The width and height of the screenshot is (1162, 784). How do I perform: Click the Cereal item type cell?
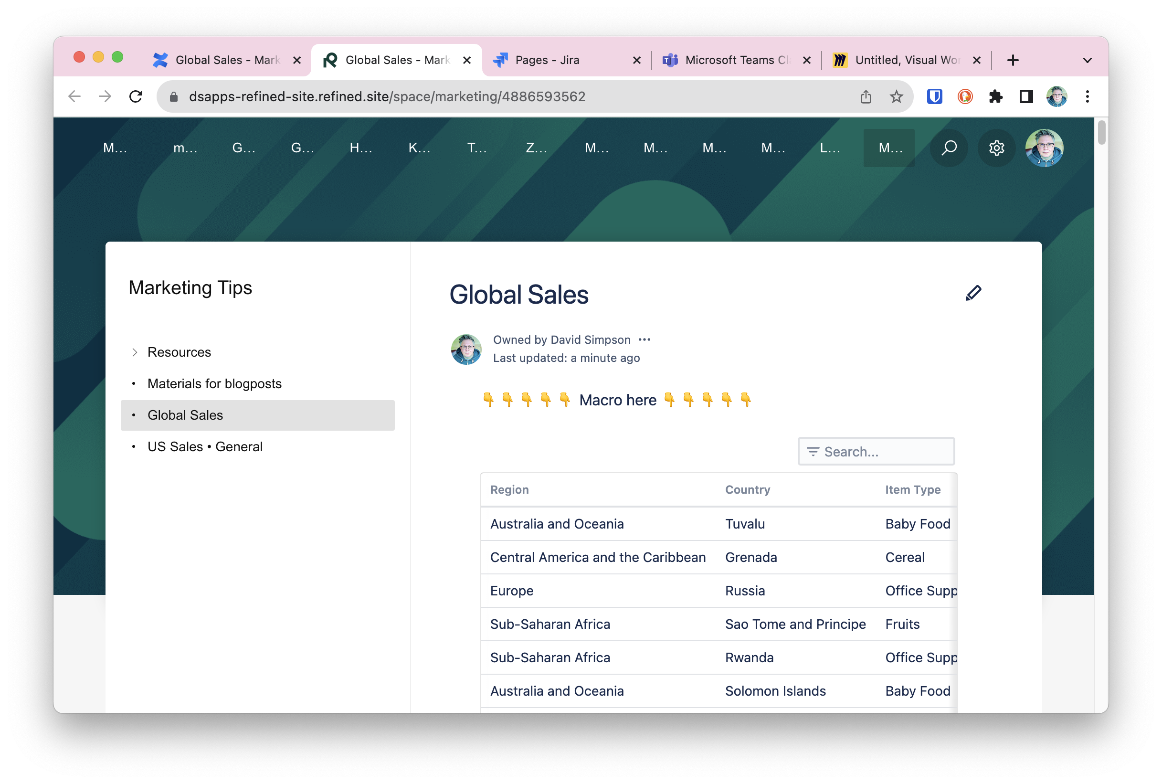click(905, 558)
